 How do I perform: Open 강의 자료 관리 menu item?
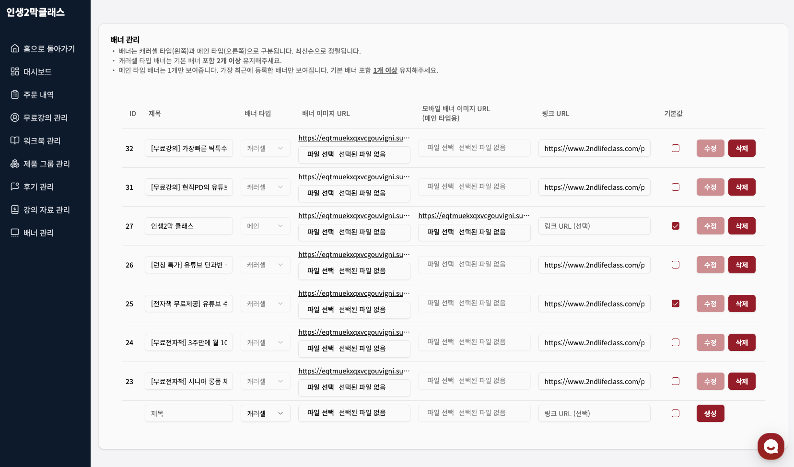click(x=47, y=210)
